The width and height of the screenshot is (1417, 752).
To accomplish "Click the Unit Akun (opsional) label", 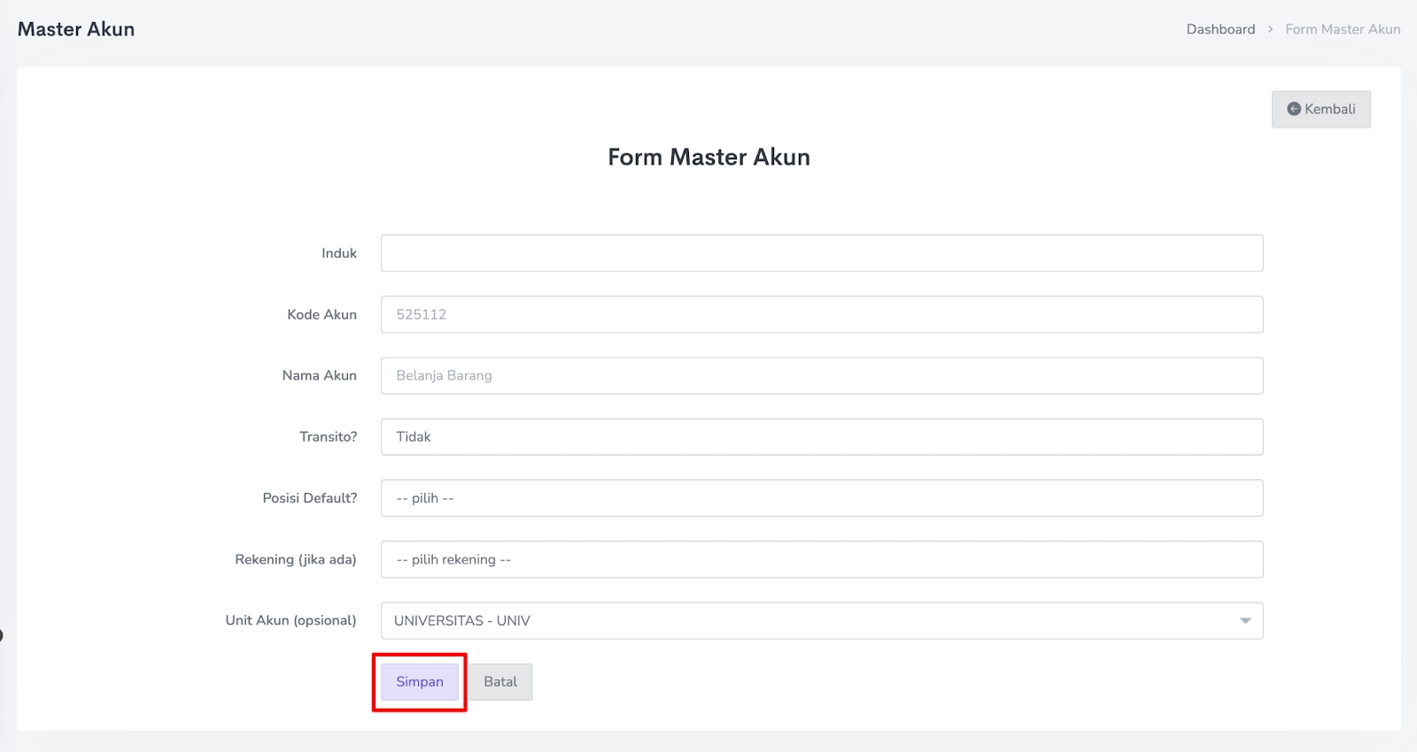I will [290, 620].
